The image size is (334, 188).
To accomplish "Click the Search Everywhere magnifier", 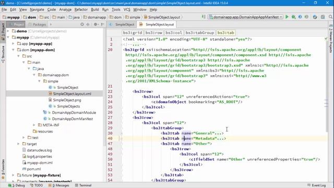I will [330, 17].
